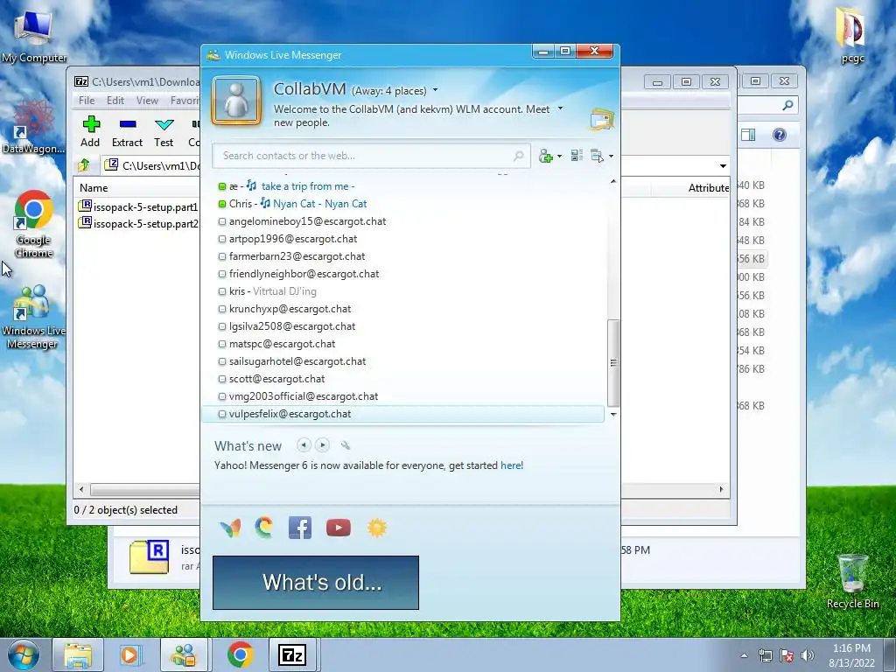Viewport: 896px width, 672px height.
Task: Select issopack-5-setup.part1 file in 7-Zip
Action: click(139, 206)
